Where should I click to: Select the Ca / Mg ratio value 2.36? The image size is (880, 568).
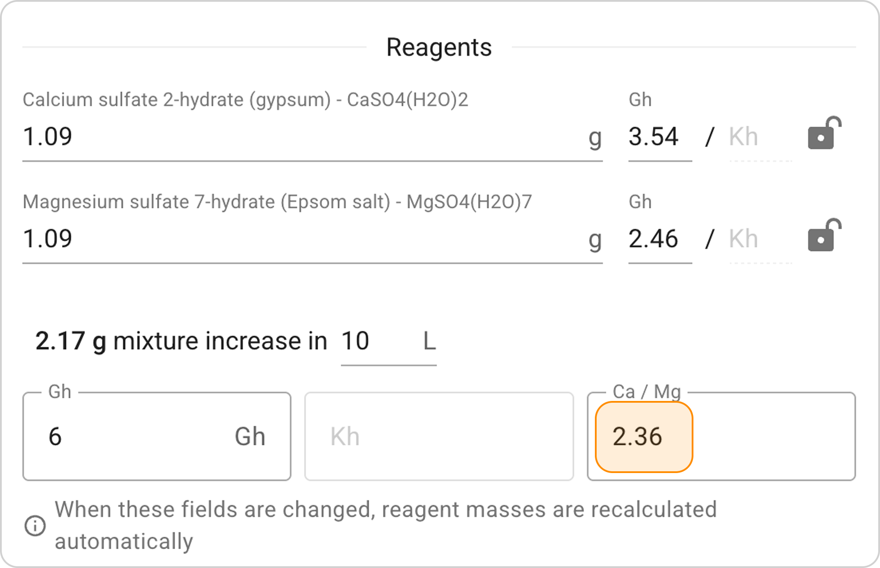pos(643,437)
